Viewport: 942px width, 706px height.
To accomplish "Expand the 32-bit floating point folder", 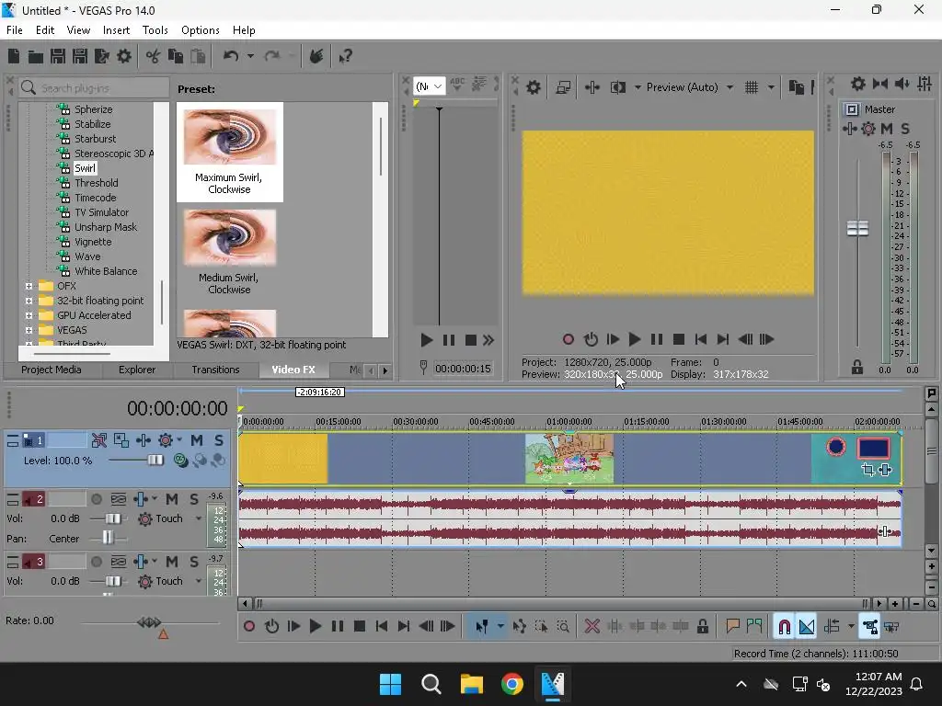I will click(x=29, y=301).
